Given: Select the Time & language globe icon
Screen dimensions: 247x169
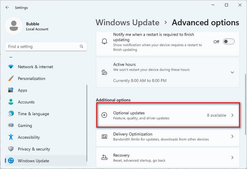Looking at the screenshot, I should click(11, 114).
